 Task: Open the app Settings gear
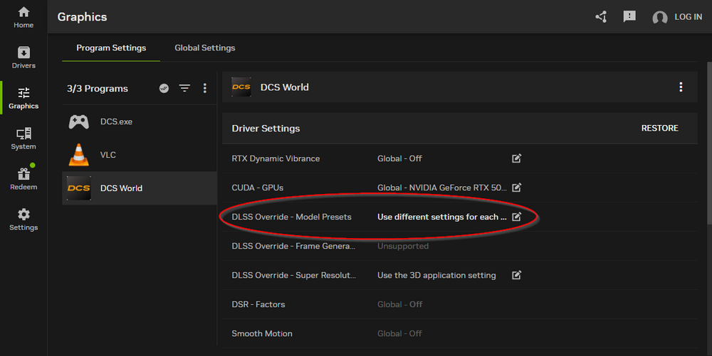click(23, 220)
